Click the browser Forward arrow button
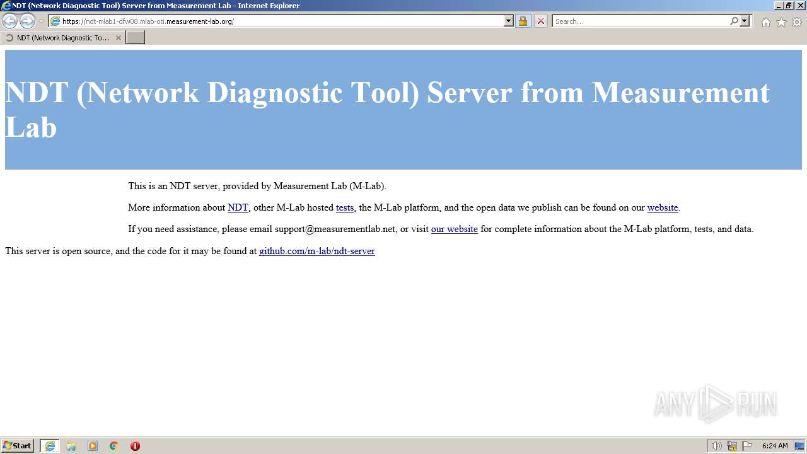The height and width of the screenshot is (454, 807). point(27,21)
